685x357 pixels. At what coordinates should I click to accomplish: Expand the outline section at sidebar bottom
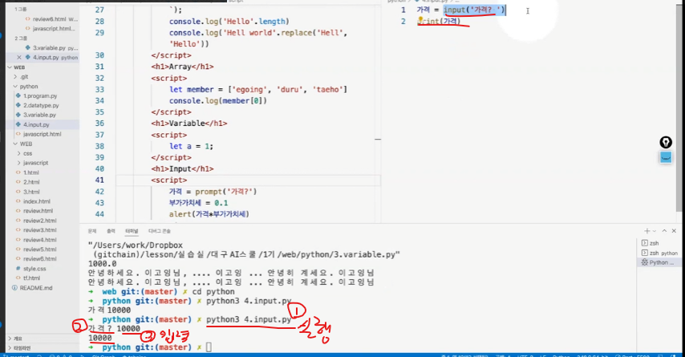18,339
